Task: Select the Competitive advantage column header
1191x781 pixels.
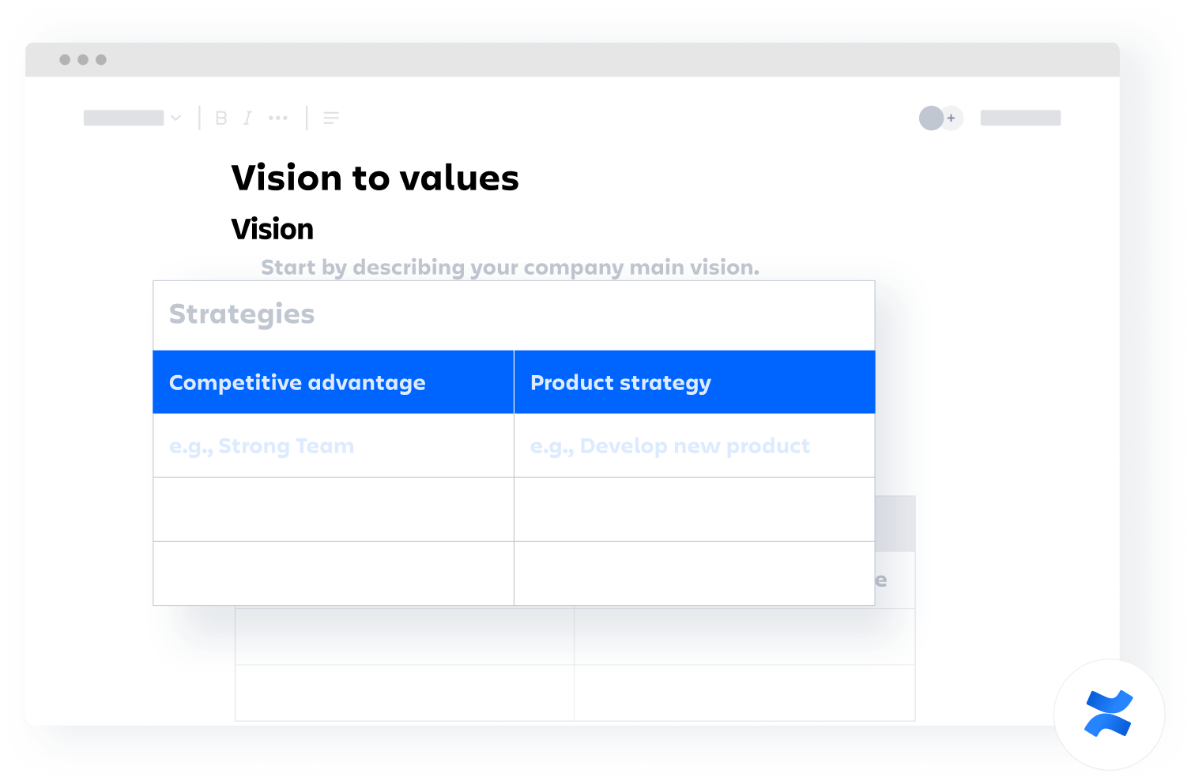Action: (297, 382)
